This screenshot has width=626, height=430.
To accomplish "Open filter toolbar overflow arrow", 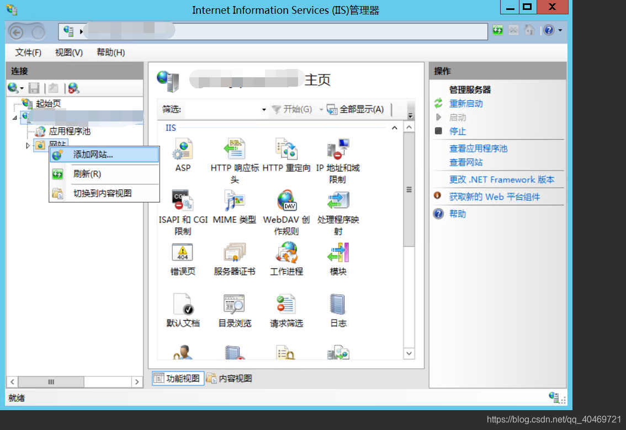I will pos(410,115).
